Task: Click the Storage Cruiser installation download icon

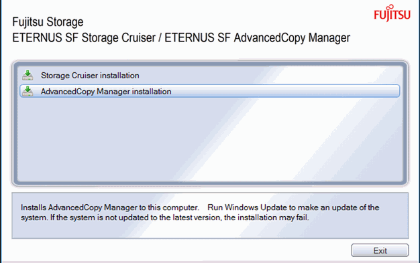Action: [x=28, y=76]
